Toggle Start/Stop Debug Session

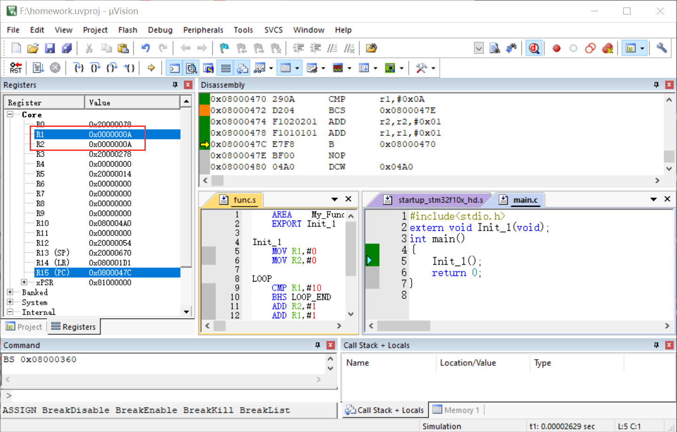tap(534, 48)
